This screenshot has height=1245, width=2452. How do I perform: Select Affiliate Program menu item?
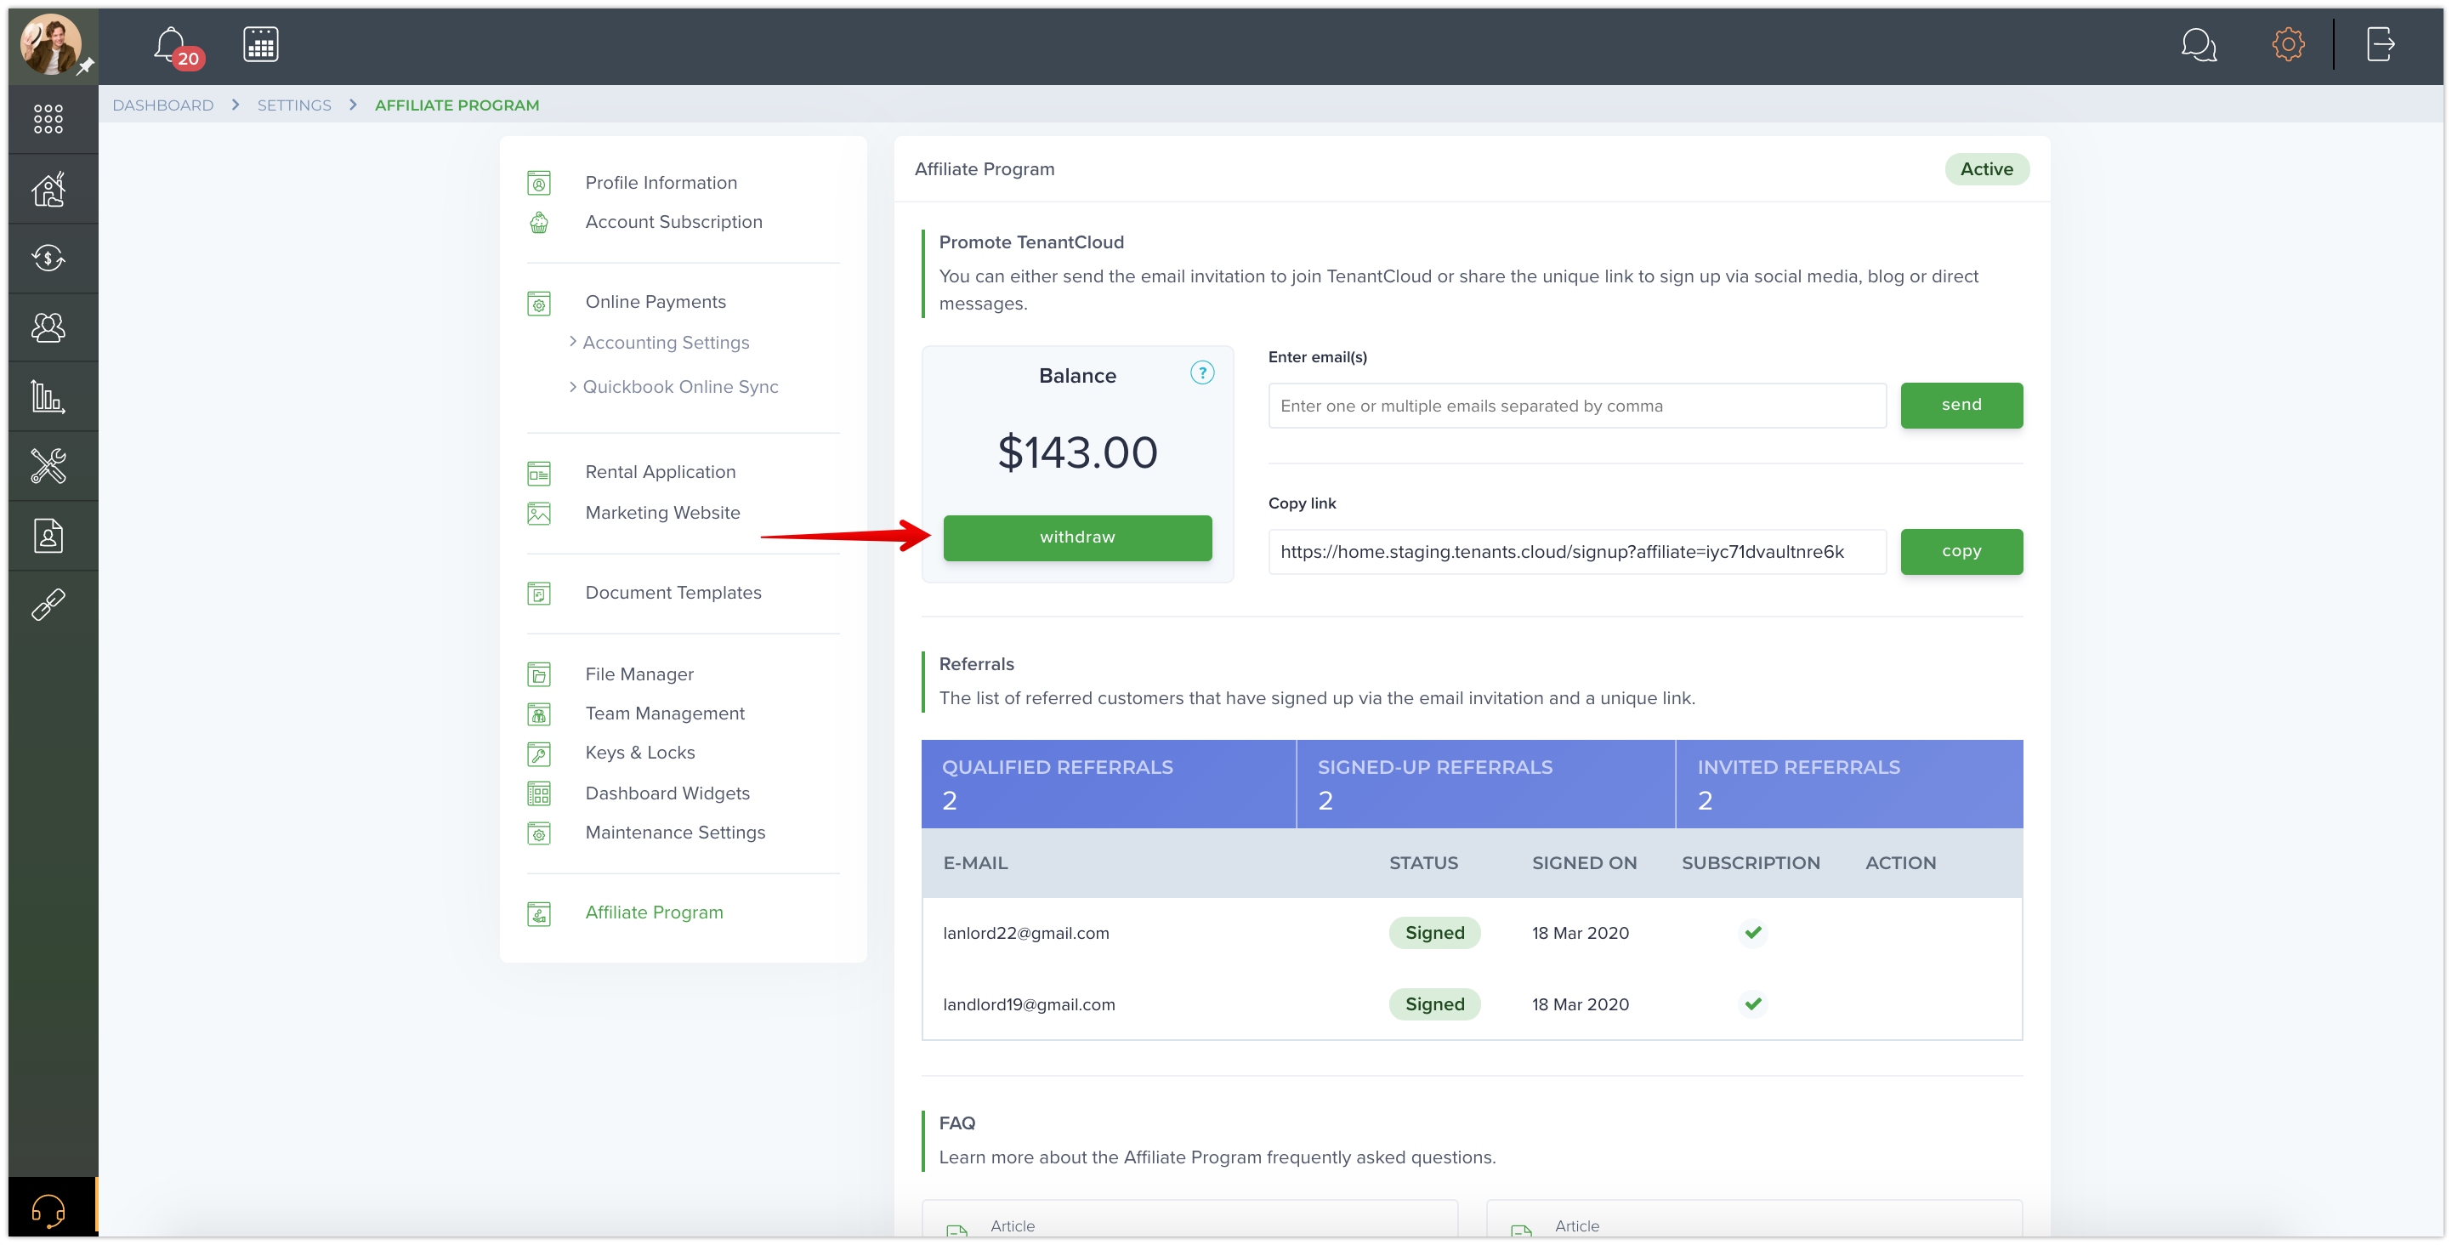654,912
